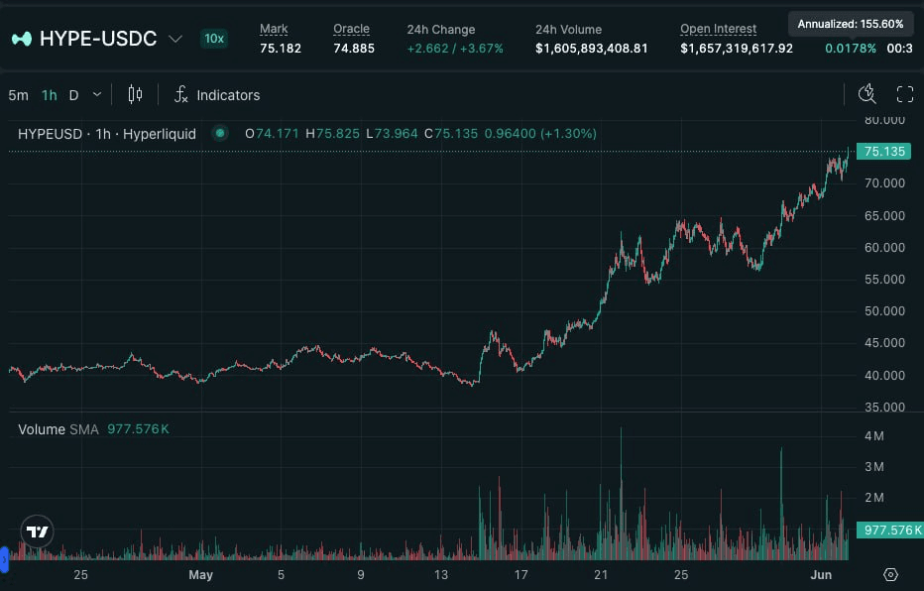
Task: Click the close value C75.135 in legend
Action: [451, 134]
